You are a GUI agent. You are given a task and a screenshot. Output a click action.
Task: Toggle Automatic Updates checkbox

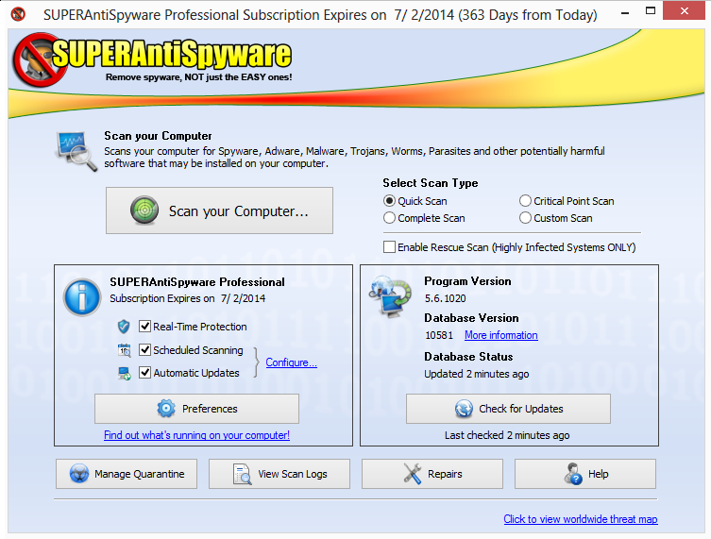pos(144,373)
